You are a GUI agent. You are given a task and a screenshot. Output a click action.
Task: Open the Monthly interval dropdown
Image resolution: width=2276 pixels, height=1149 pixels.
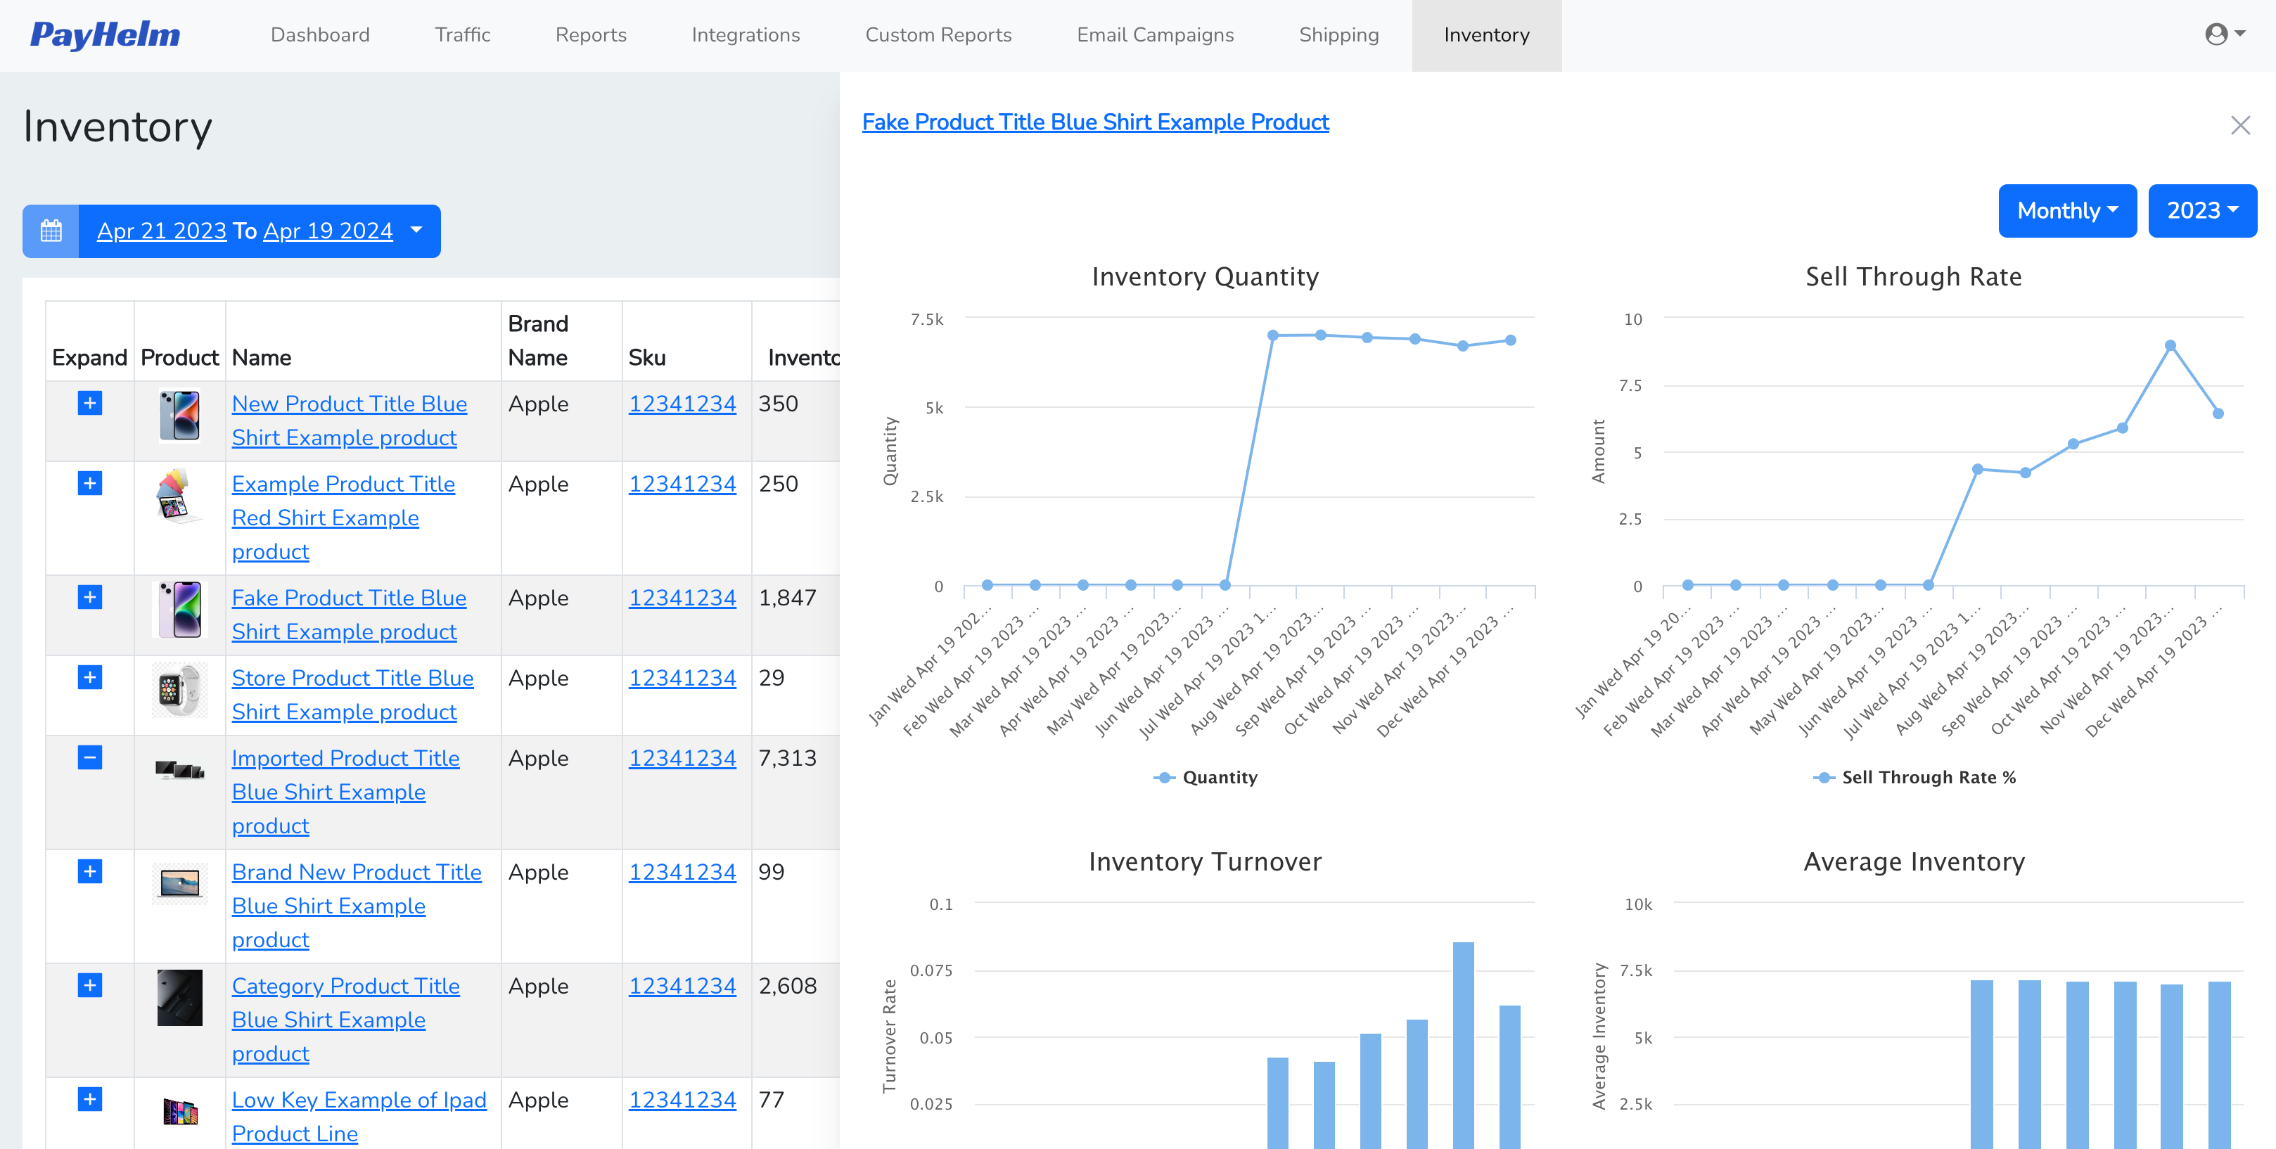(2068, 210)
